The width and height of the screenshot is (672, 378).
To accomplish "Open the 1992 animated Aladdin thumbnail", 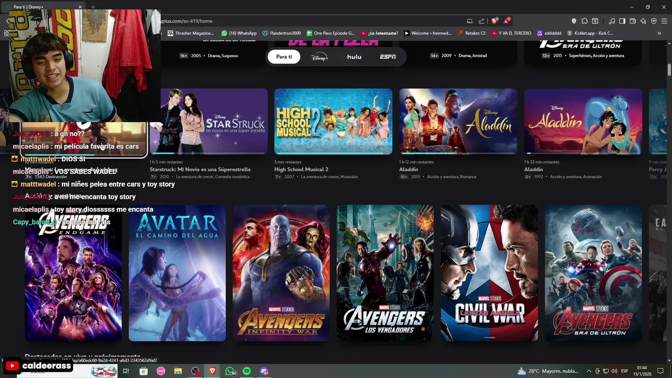I will 583,121.
